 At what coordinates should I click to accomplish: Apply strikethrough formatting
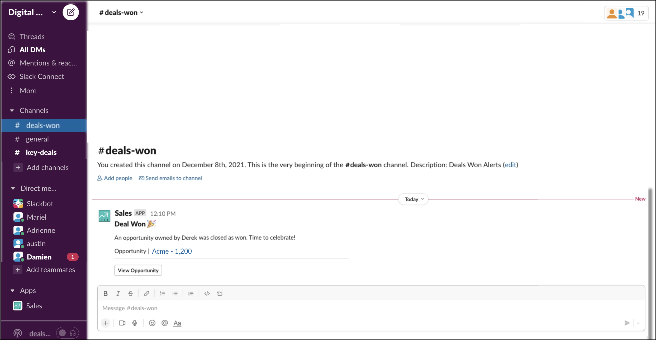tap(131, 293)
